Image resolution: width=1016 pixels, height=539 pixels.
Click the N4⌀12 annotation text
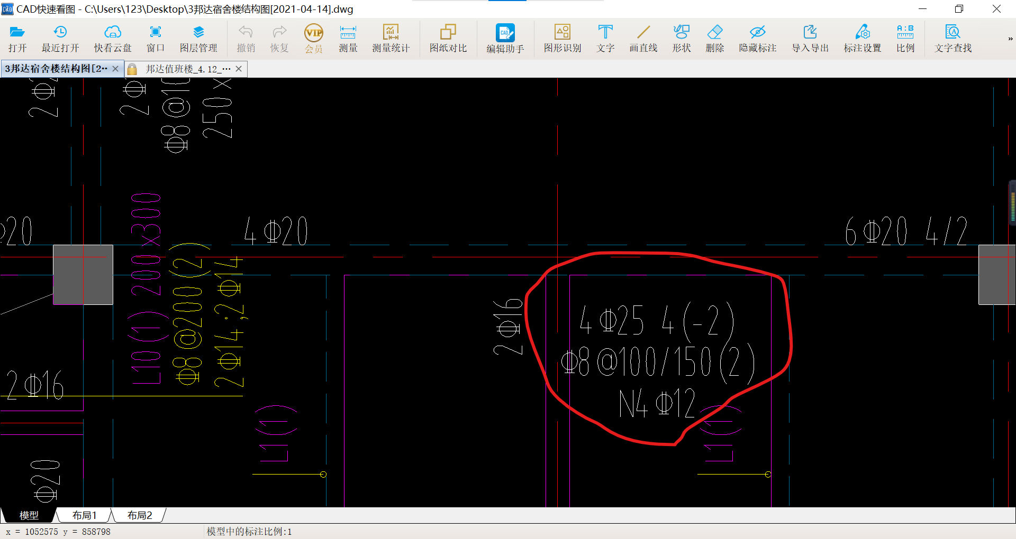coord(657,404)
